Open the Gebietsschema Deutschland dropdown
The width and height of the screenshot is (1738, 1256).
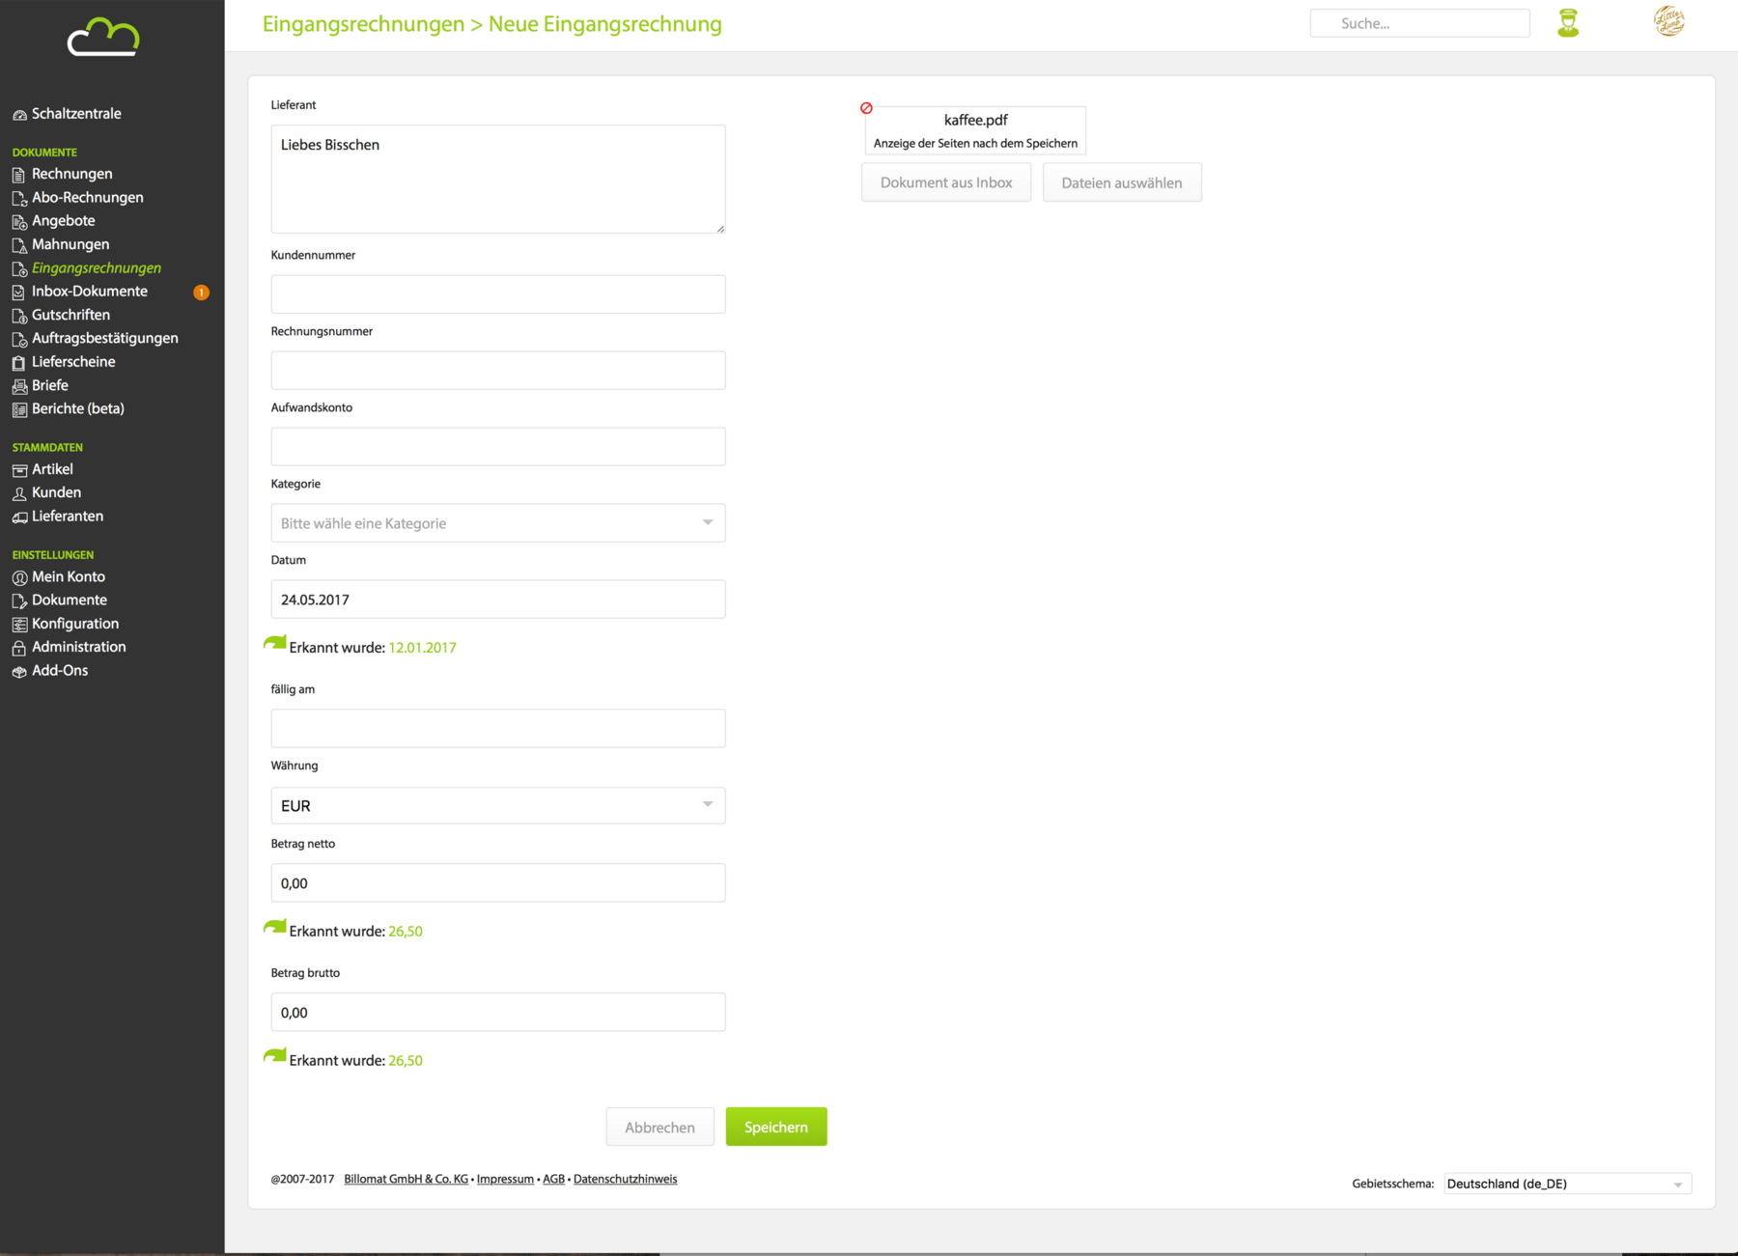click(1567, 1184)
